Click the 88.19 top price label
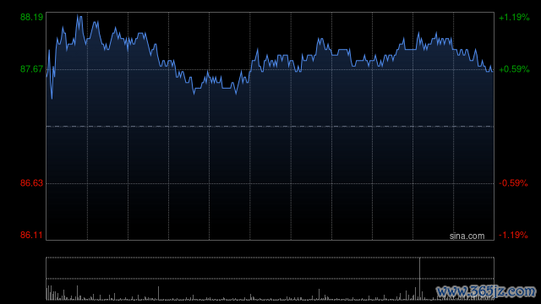Image resolution: width=541 pixels, height=304 pixels. (x=31, y=17)
